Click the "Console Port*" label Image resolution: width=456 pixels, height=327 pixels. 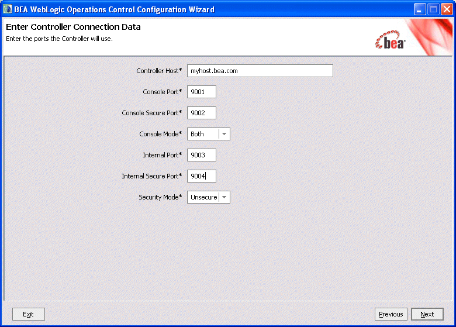[163, 92]
